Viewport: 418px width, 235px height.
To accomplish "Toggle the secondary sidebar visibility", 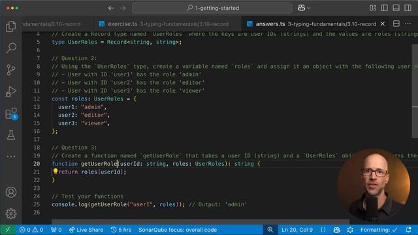I will pos(408,8).
